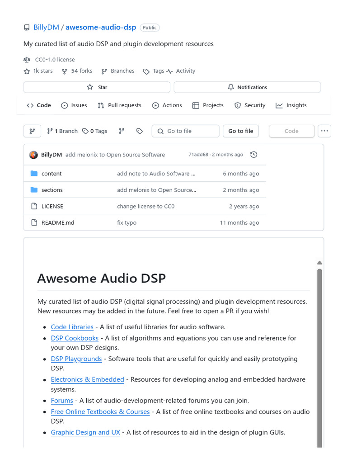The width and height of the screenshot is (347, 463).
Task: Open the 'add melonix to Open Source Software' commit
Action: tap(115, 155)
